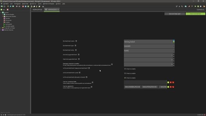Expand Source (Gradle) tree node
Image resolution: width=206 pixels, height=116 pixels.
3,15
